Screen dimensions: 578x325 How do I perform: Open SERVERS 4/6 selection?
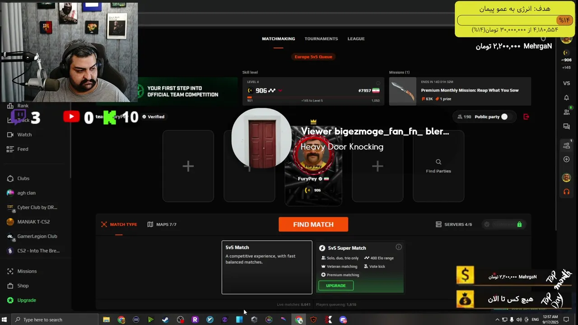454,224
